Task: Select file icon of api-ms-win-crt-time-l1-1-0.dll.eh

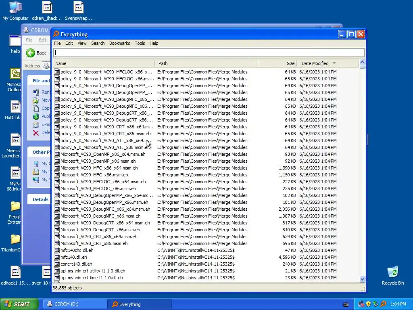Action: (57, 278)
